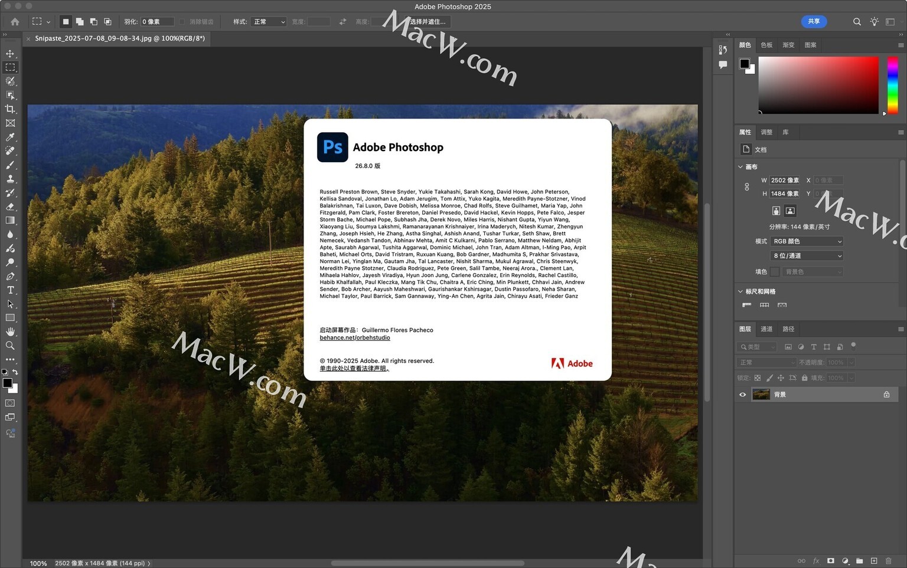
Task: Switch to the 色板 tab
Action: point(766,45)
